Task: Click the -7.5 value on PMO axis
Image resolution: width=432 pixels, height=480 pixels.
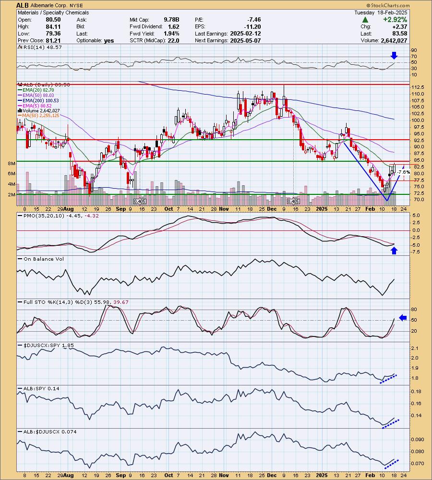Action: point(416,252)
